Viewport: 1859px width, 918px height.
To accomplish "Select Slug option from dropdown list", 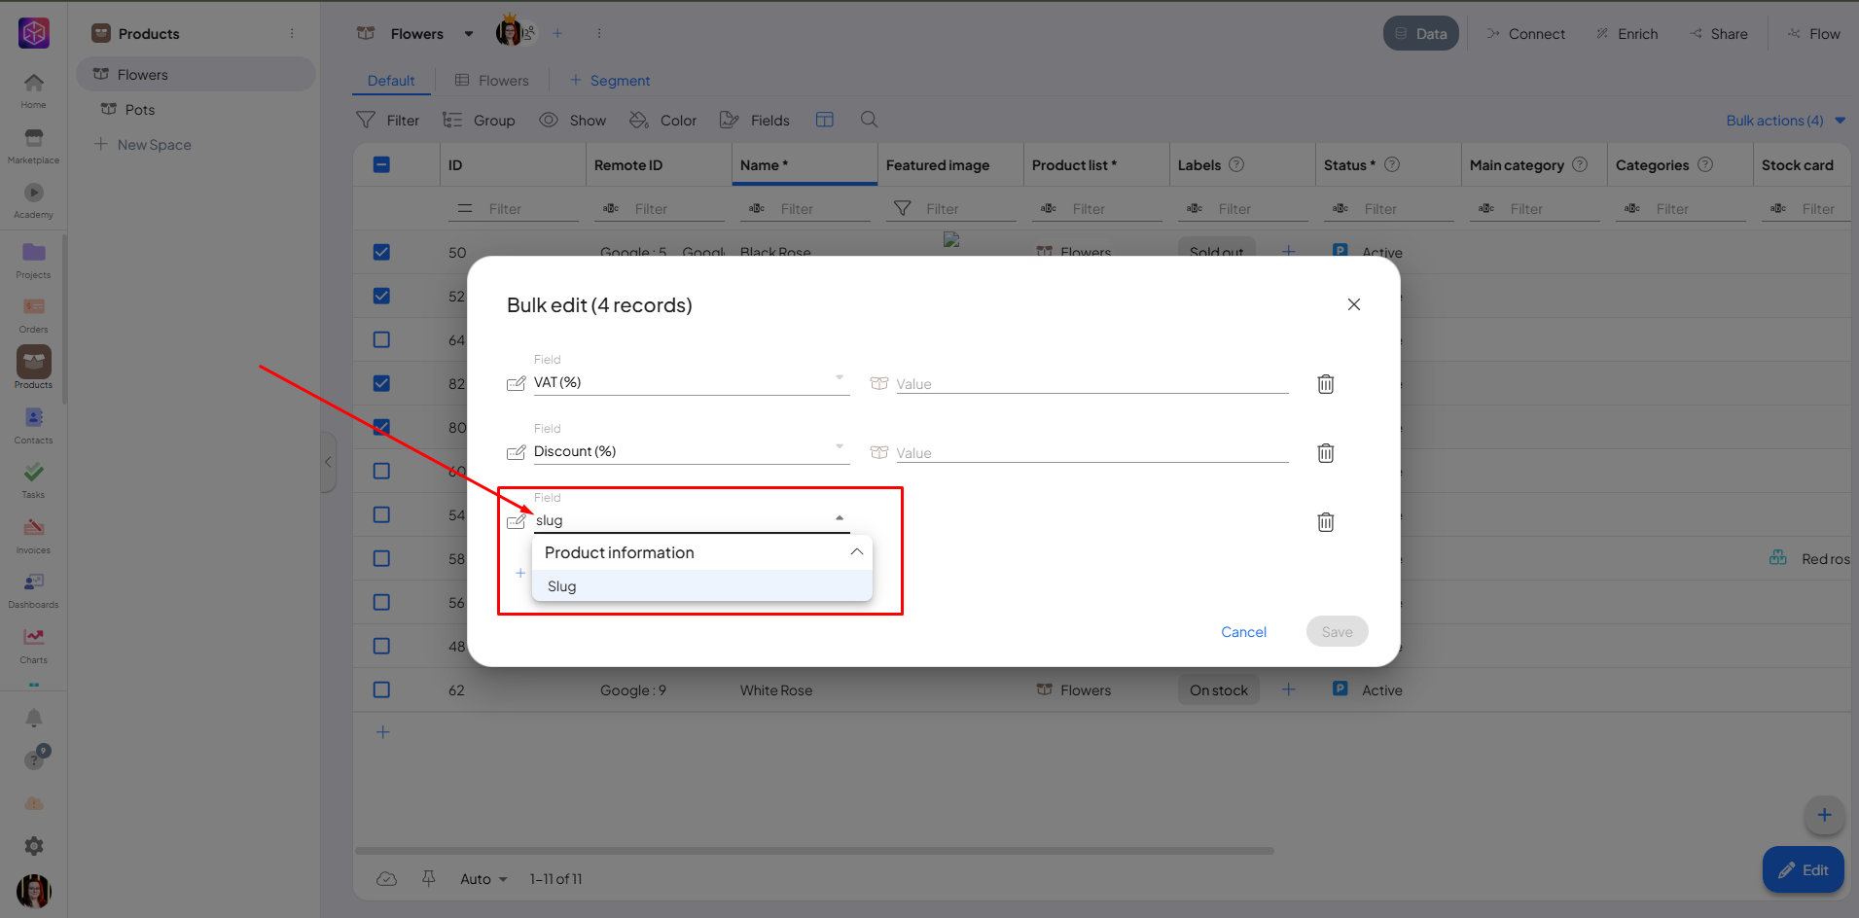I will [x=562, y=586].
